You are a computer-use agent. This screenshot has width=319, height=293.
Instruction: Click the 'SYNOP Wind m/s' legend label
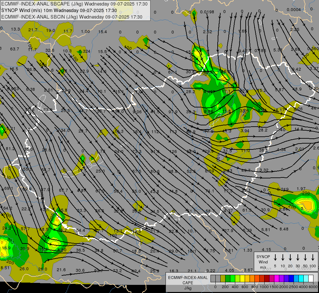263,262
